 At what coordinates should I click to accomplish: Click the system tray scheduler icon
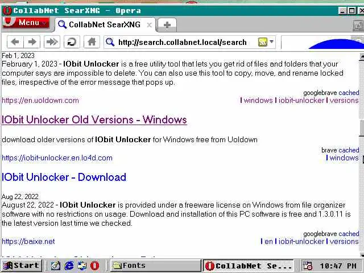coord(307,266)
